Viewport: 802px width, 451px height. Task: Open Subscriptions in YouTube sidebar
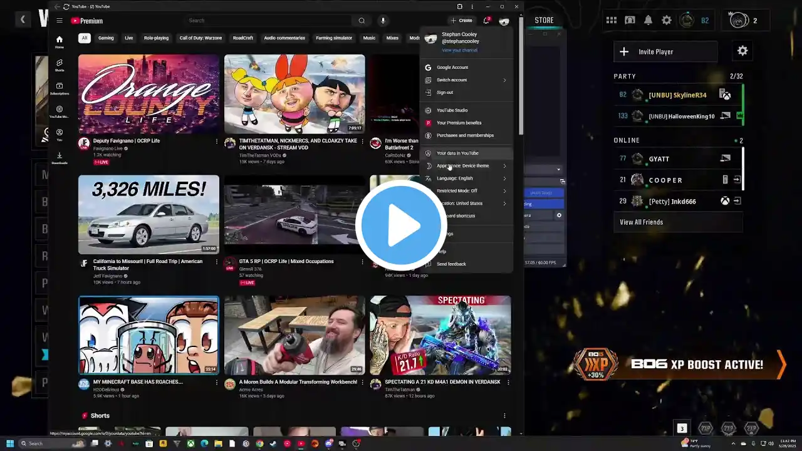(60, 88)
